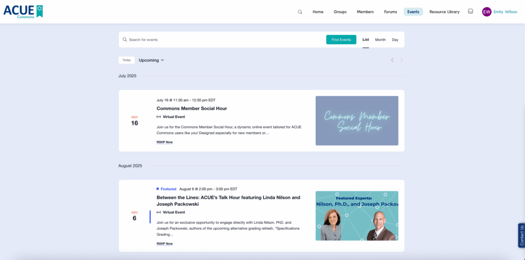Open the header search magnifier icon
The width and height of the screenshot is (525, 260).
tap(300, 12)
